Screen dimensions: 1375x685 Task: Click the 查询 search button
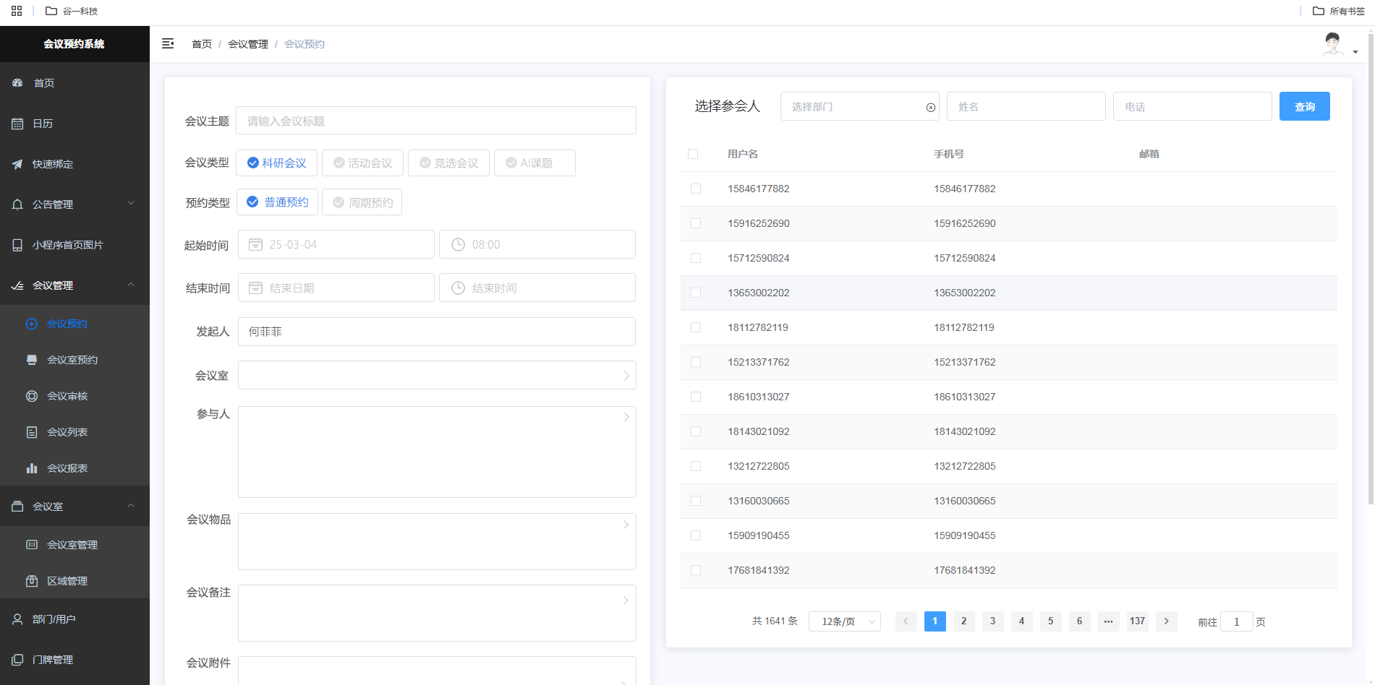click(x=1304, y=107)
